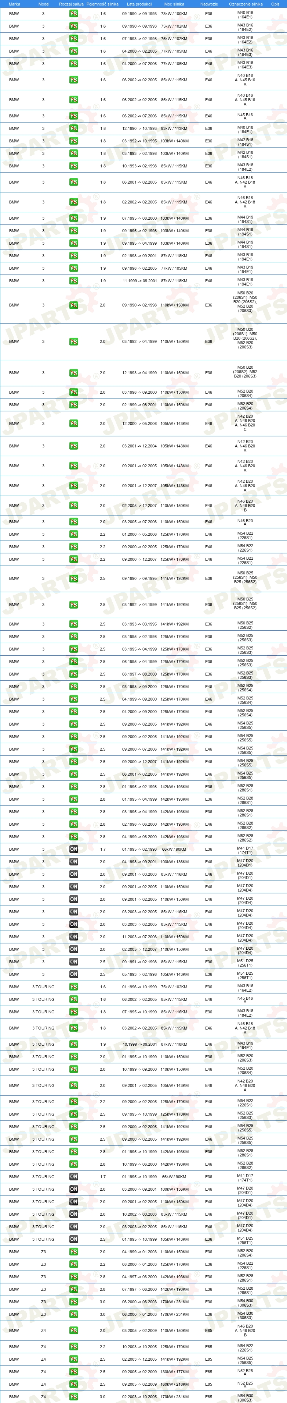Viewport: 287px width, 1403px height.
Task: Click the Marka column header
Action: coord(14,4)
